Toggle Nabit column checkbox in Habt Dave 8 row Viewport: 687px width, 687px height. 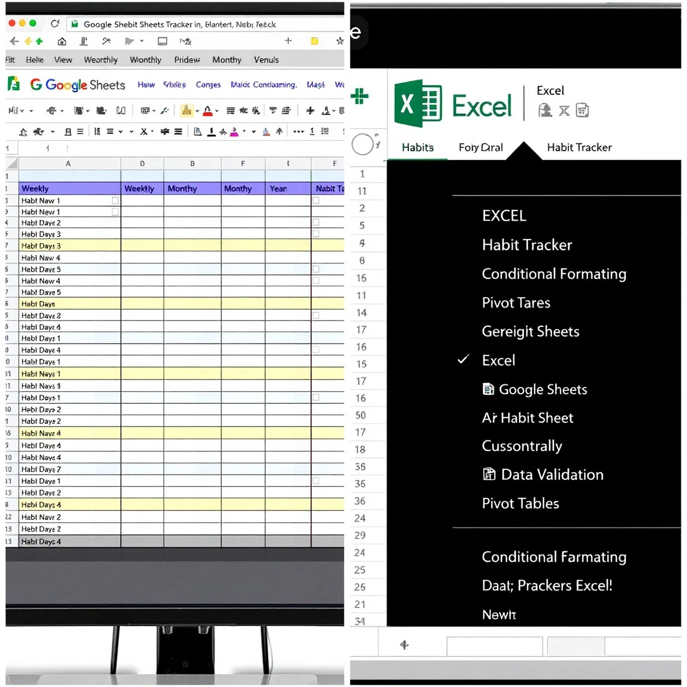point(316,316)
